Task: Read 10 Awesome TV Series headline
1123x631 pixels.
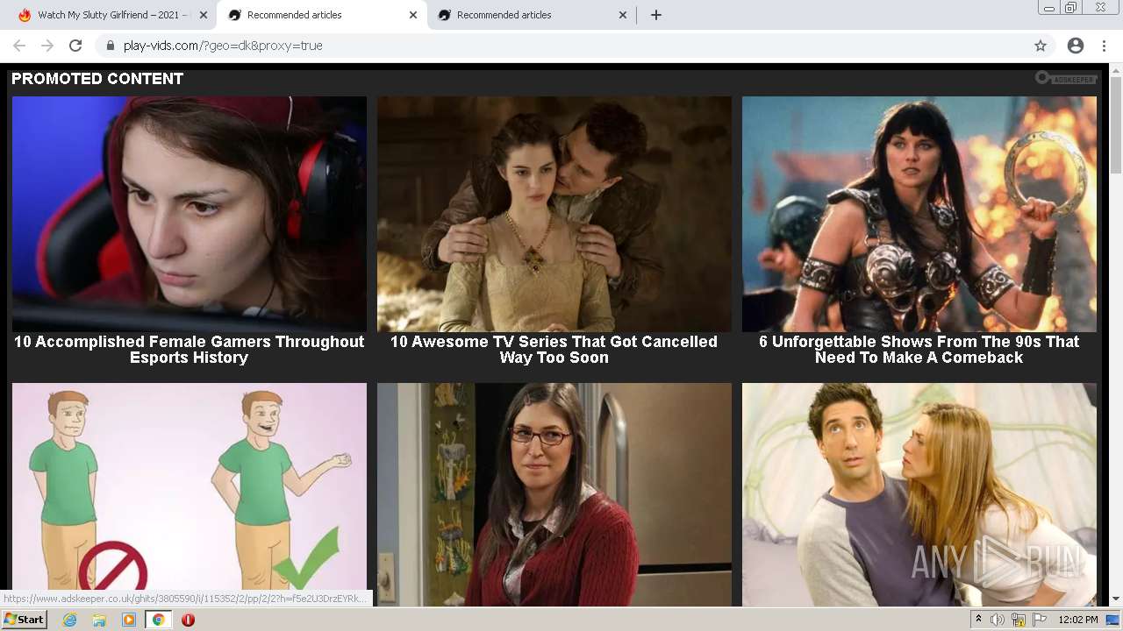Action: click(x=554, y=350)
